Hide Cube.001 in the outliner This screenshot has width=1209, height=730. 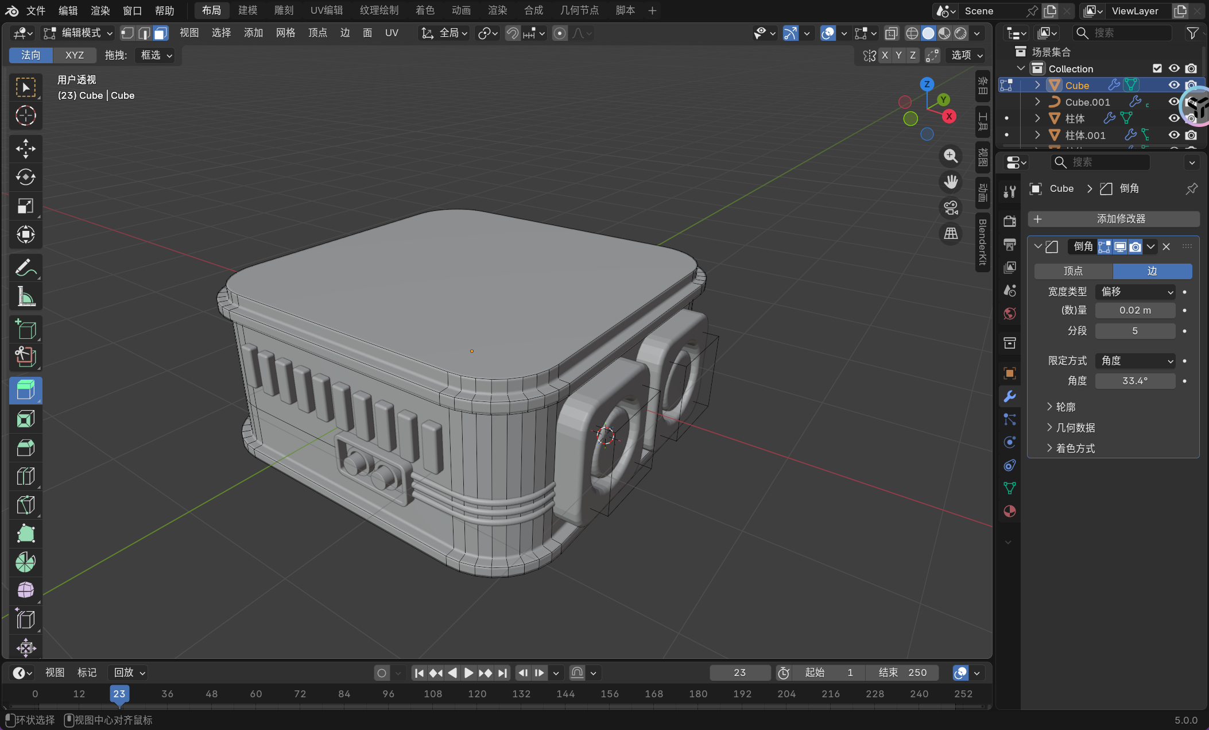(x=1173, y=102)
